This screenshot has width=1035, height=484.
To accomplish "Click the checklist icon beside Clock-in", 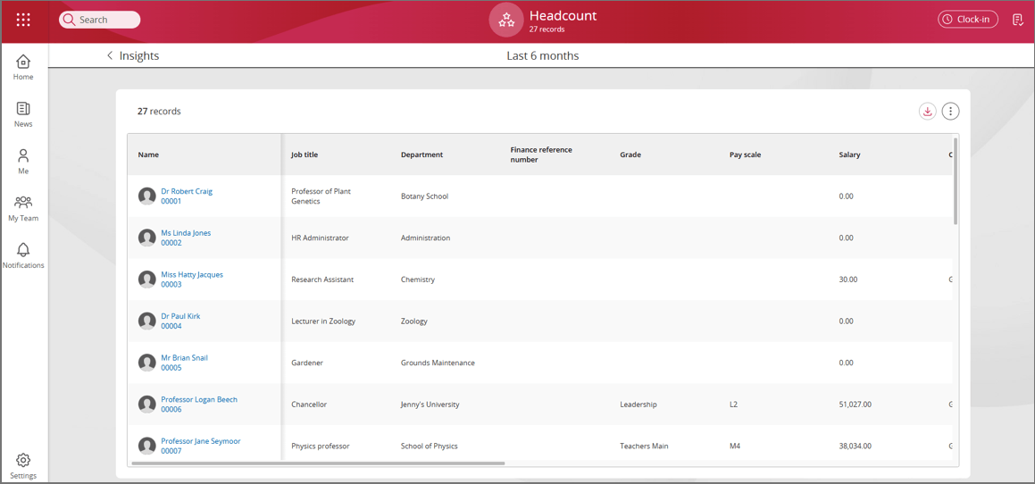I will (x=1017, y=20).
